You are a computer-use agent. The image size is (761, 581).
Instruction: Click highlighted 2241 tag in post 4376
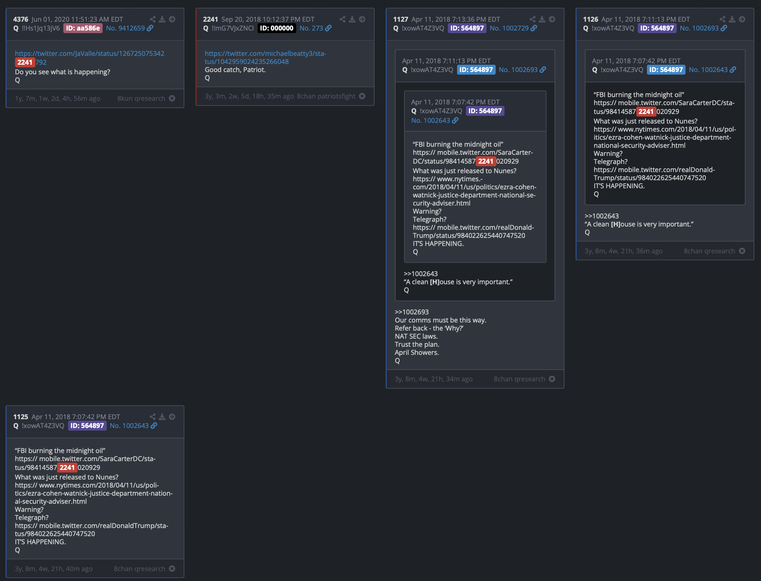point(25,62)
